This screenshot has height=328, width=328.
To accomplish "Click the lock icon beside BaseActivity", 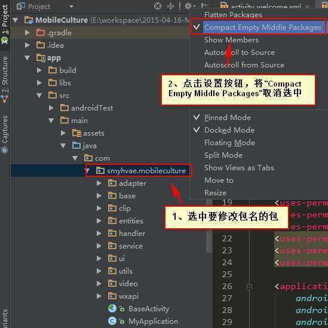I will pos(121,309).
